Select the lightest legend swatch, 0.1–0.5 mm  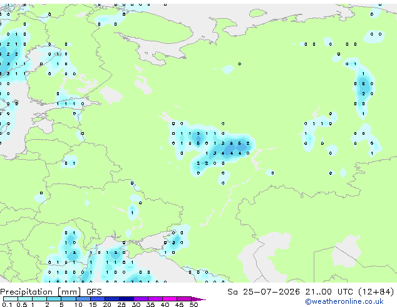[x=11, y=299]
